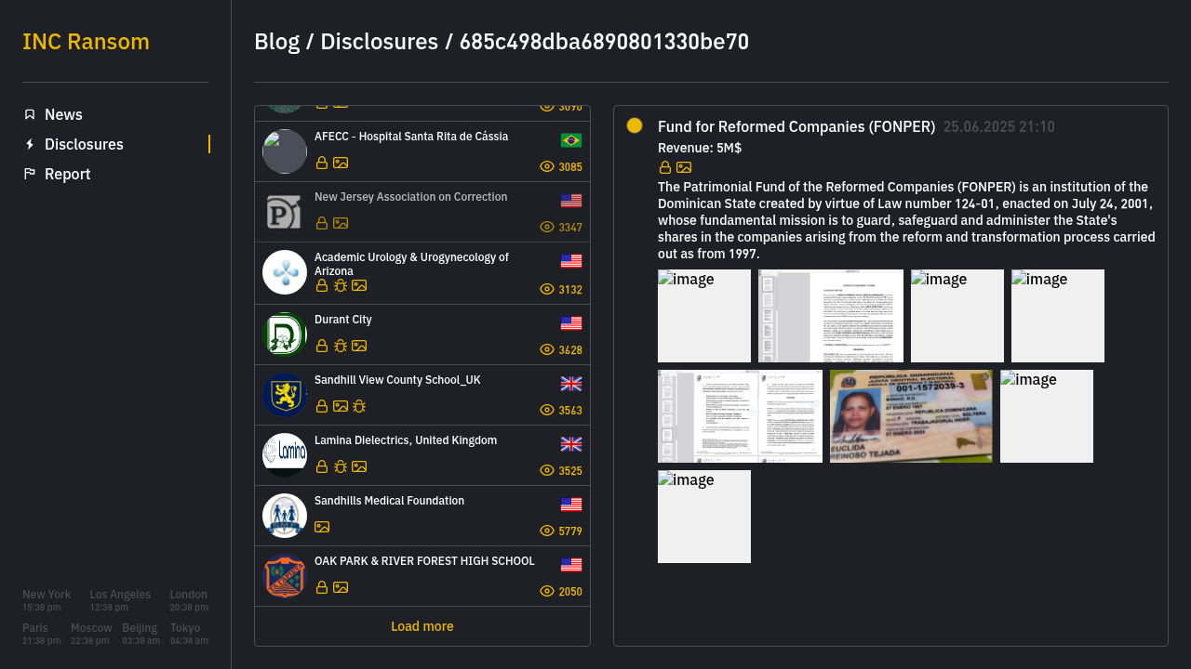This screenshot has width=1191, height=669.
Task: Click the flag icon beside Report
Action: tap(30, 174)
